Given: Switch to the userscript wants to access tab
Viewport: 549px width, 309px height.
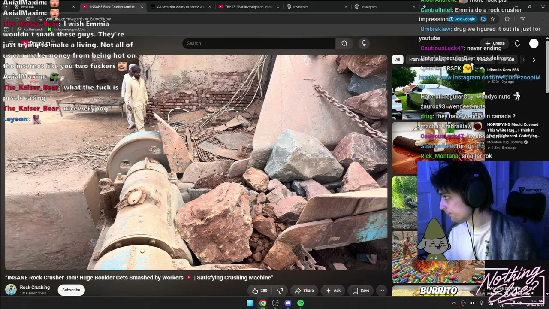Looking at the screenshot, I should pos(180,7).
